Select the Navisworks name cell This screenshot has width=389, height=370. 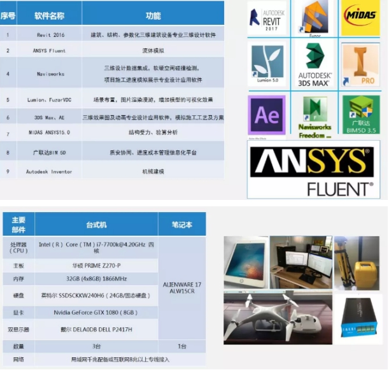(50, 74)
